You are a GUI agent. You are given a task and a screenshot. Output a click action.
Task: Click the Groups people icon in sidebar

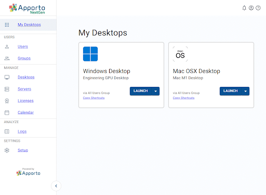click(7, 58)
